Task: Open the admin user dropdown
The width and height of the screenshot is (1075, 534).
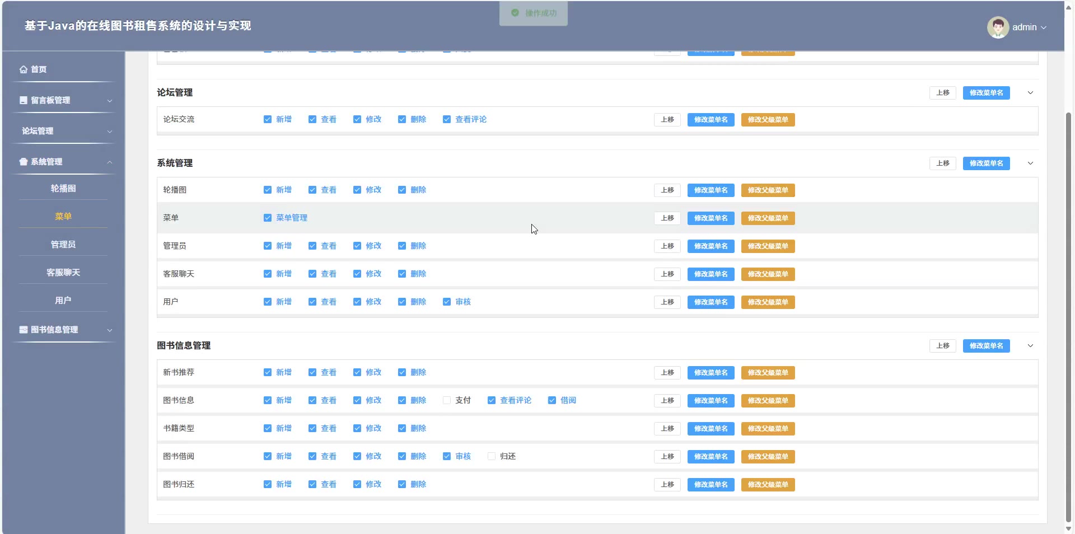Action: [1029, 27]
